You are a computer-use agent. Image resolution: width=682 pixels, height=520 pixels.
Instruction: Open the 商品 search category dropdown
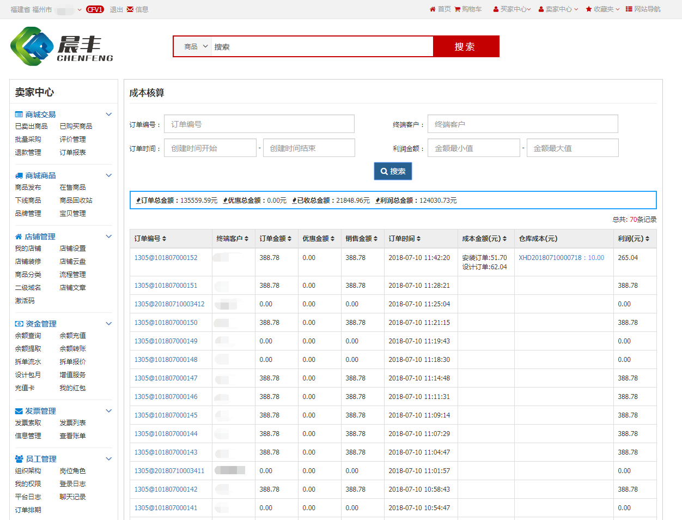196,47
